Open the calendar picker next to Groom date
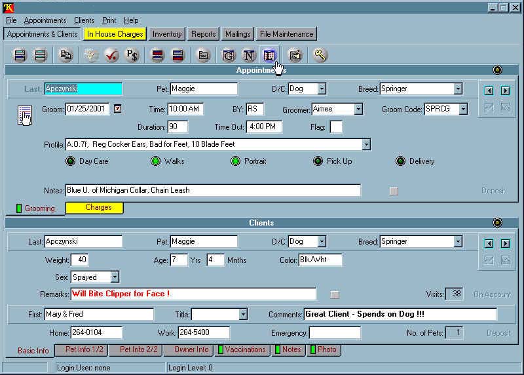524x375 pixels. click(117, 109)
